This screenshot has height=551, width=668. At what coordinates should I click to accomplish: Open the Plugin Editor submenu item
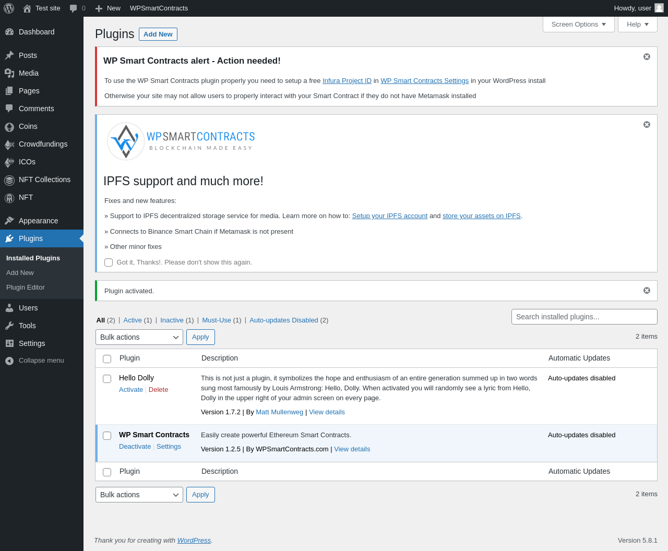point(26,288)
